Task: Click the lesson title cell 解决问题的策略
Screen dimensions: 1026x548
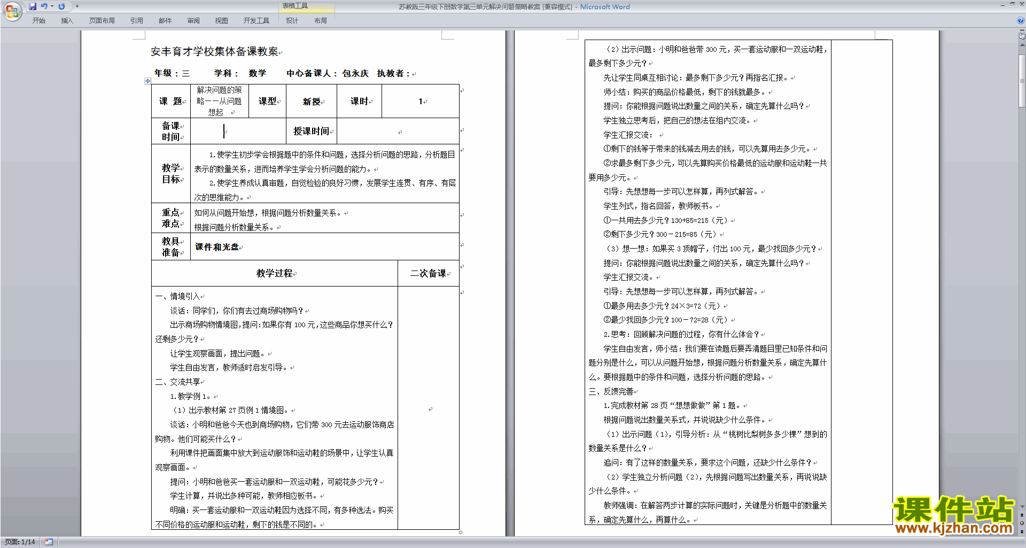Action: (x=219, y=101)
